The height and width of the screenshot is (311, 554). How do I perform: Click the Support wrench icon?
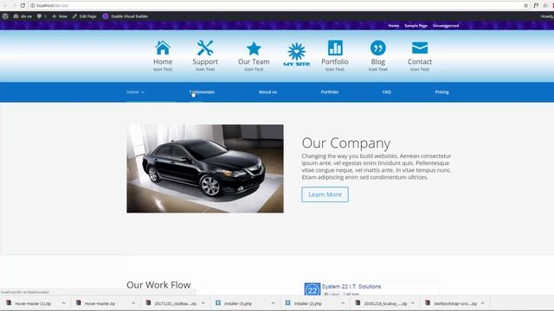(205, 48)
